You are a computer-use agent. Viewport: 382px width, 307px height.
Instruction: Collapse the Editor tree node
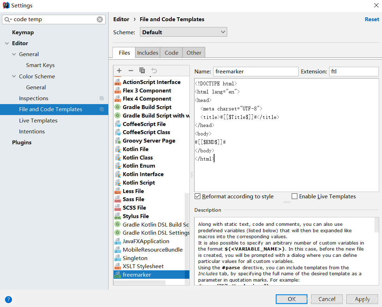[7, 43]
